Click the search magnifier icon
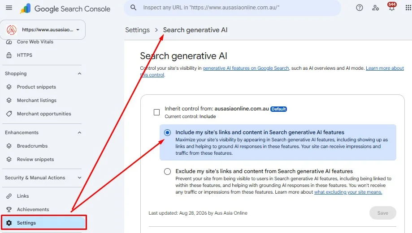This screenshot has height=233, width=412. click(x=134, y=8)
